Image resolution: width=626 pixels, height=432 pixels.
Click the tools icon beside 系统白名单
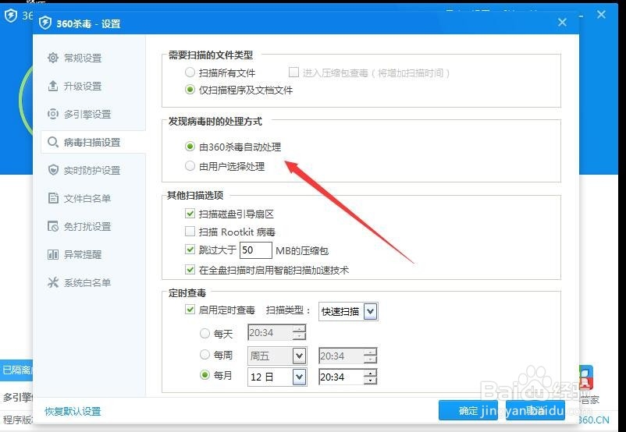53,282
